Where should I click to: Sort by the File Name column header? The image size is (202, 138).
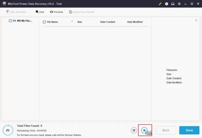(52, 22)
